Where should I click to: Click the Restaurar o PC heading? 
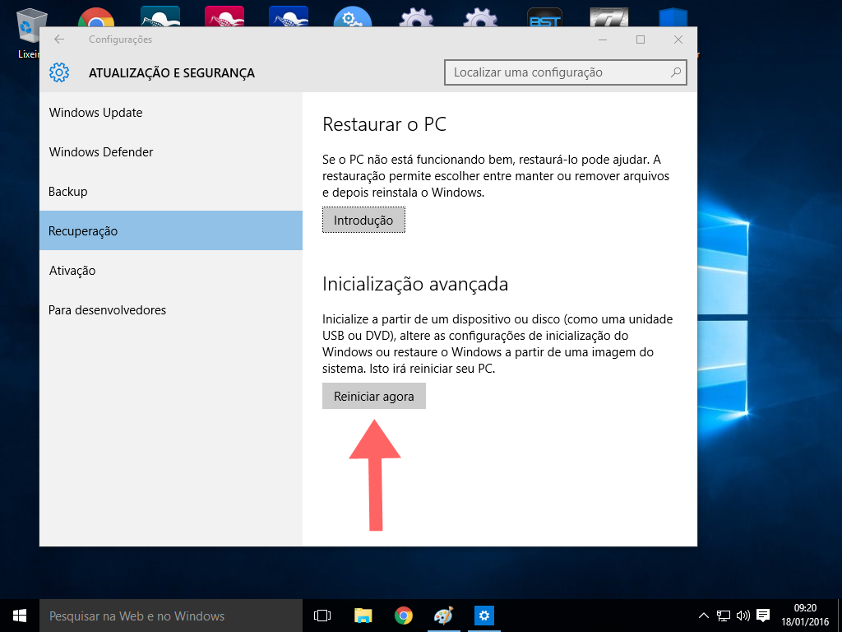tap(385, 124)
